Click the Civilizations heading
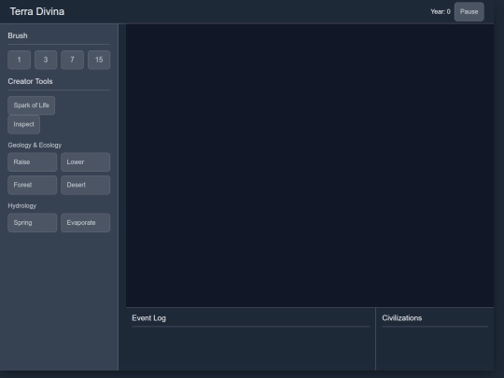Image resolution: width=504 pixels, height=378 pixels. 402,318
